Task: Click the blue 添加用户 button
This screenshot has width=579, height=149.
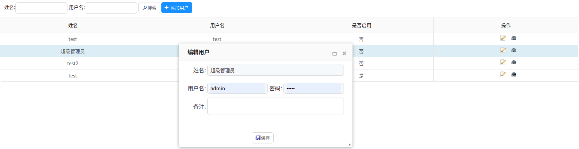Action: [177, 8]
